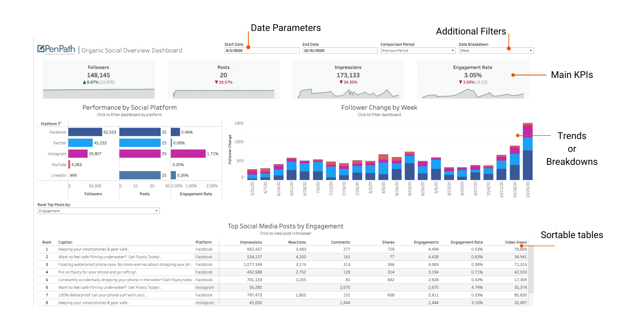Expand the Rank Top Posts by dropdown

coord(99,211)
